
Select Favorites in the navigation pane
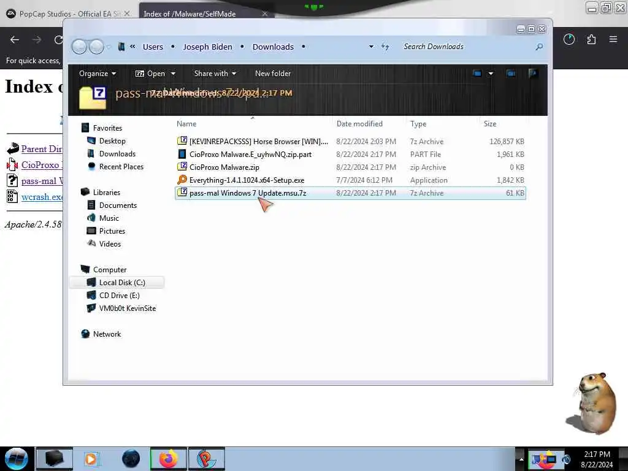click(x=107, y=128)
